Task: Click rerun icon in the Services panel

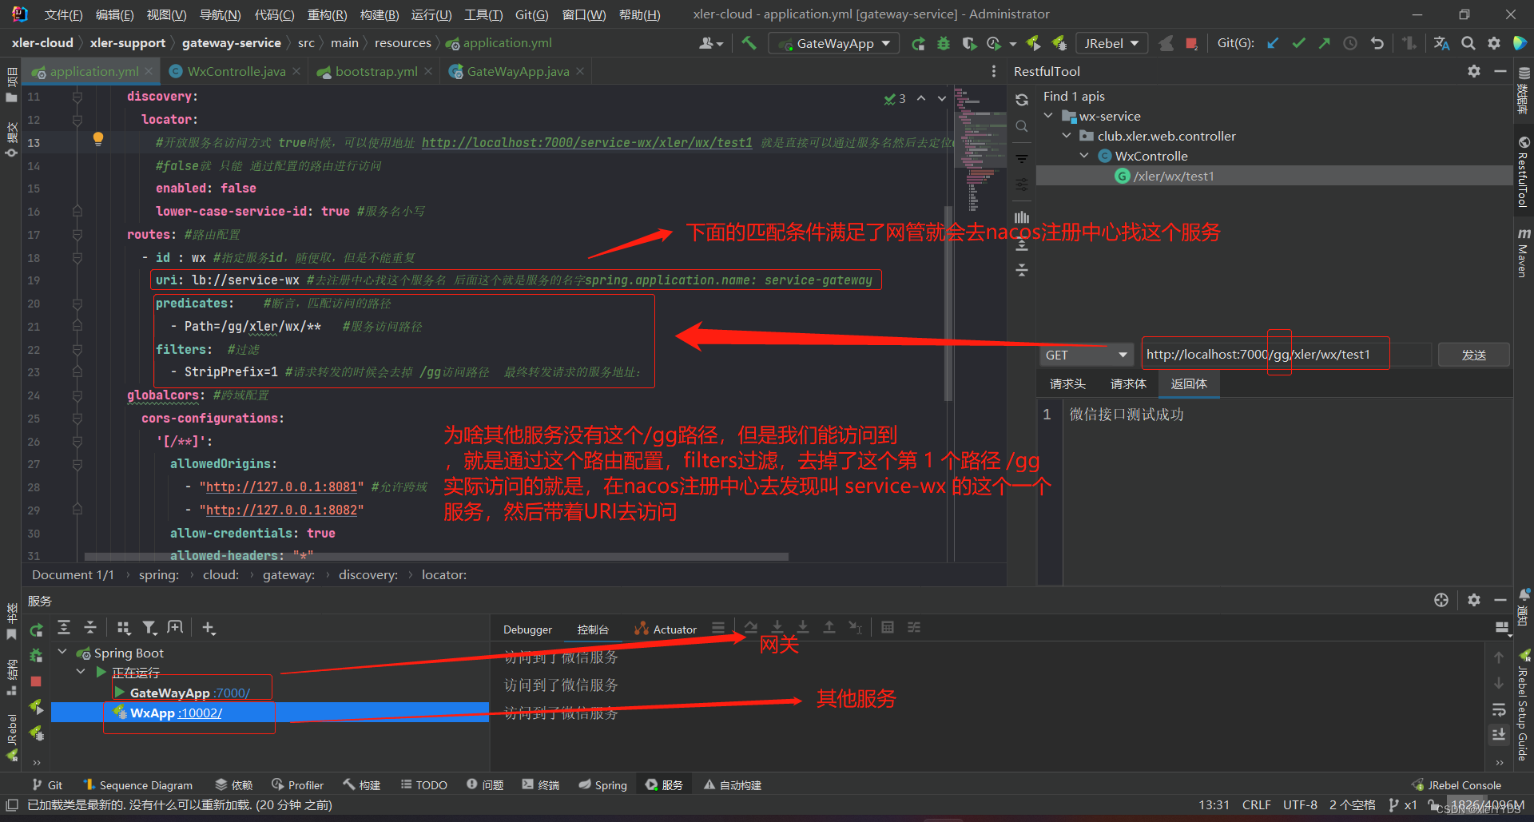Action: click(x=36, y=629)
